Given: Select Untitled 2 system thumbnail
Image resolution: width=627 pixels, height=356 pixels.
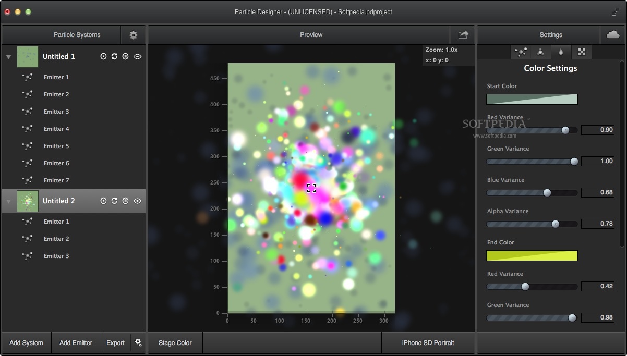Looking at the screenshot, I should tap(28, 201).
